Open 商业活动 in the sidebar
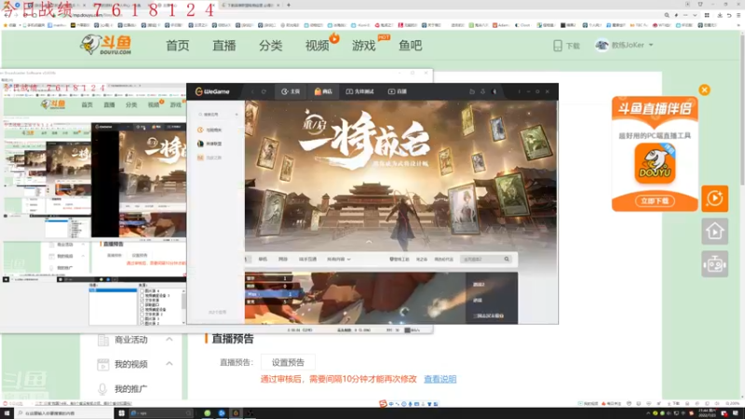Image resolution: width=745 pixels, height=419 pixels. (x=130, y=340)
